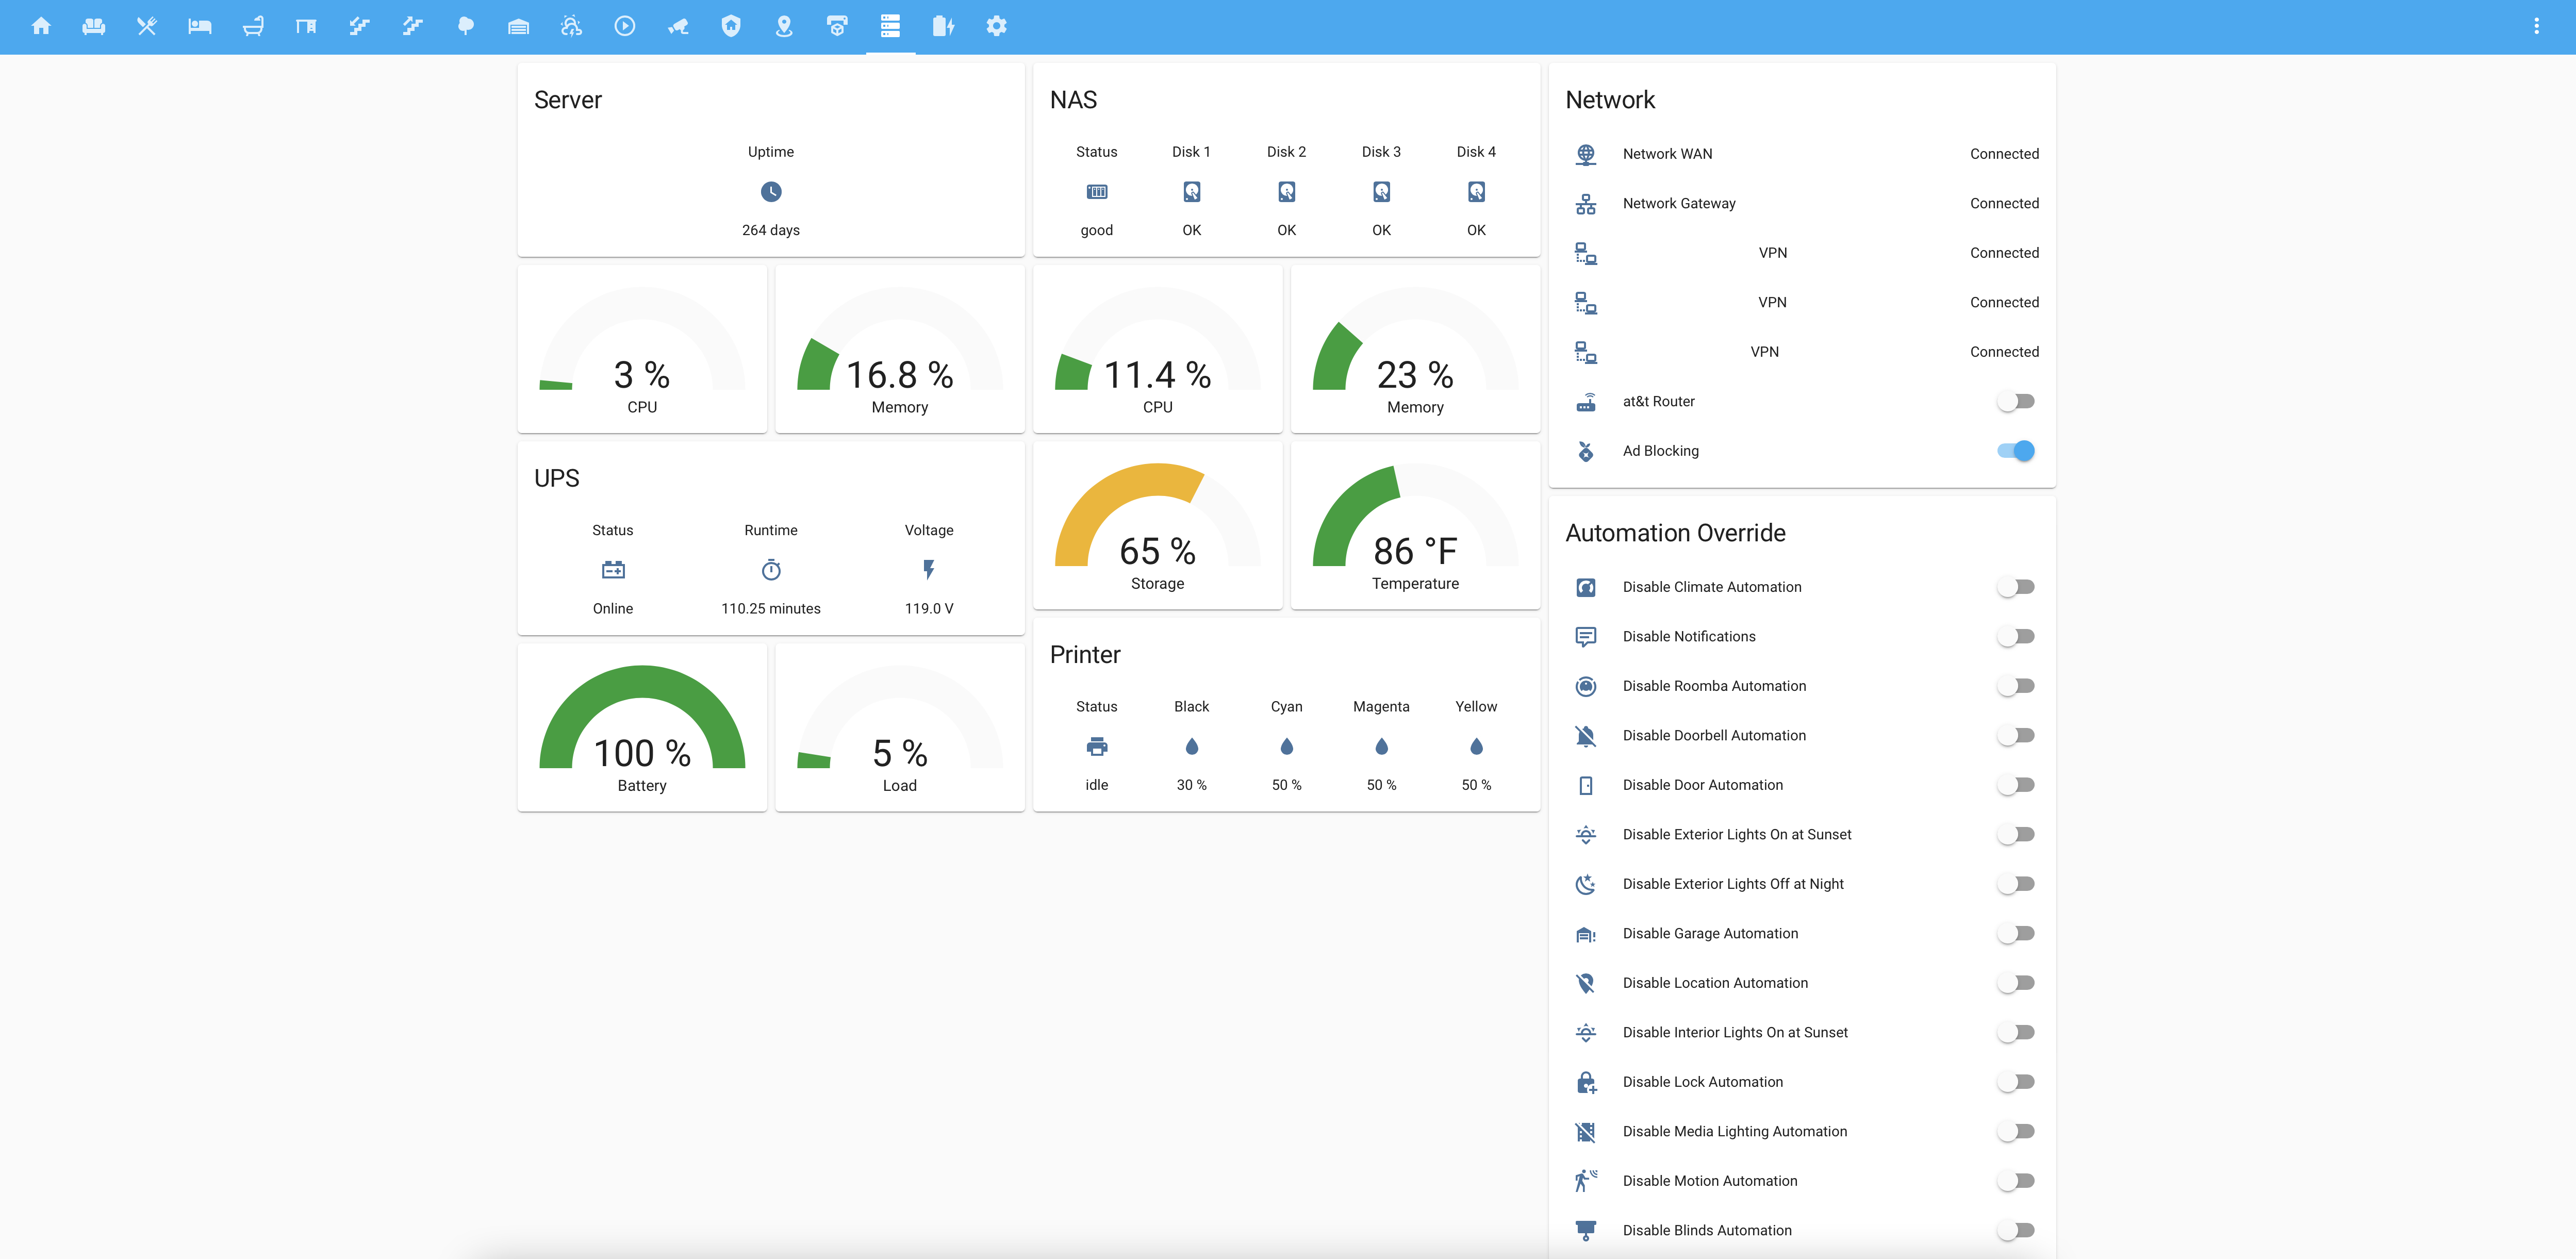Image resolution: width=2576 pixels, height=1259 pixels.
Task: Click the printer Black ink level
Action: (x=1191, y=747)
